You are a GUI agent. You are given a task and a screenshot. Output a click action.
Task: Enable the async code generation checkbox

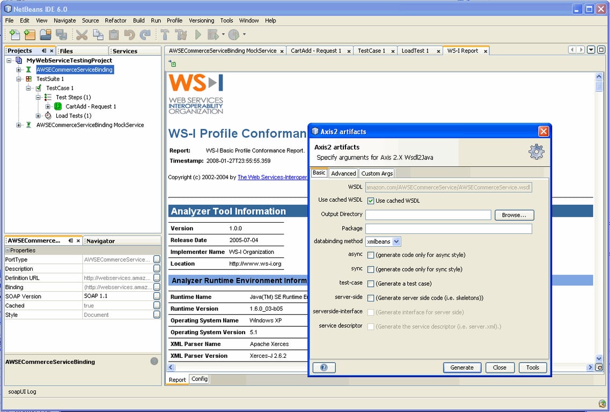click(x=370, y=255)
